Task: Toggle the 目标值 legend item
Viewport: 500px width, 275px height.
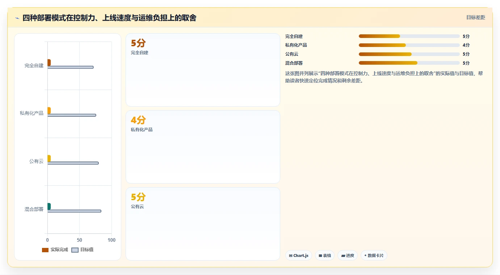Action: coord(83,250)
